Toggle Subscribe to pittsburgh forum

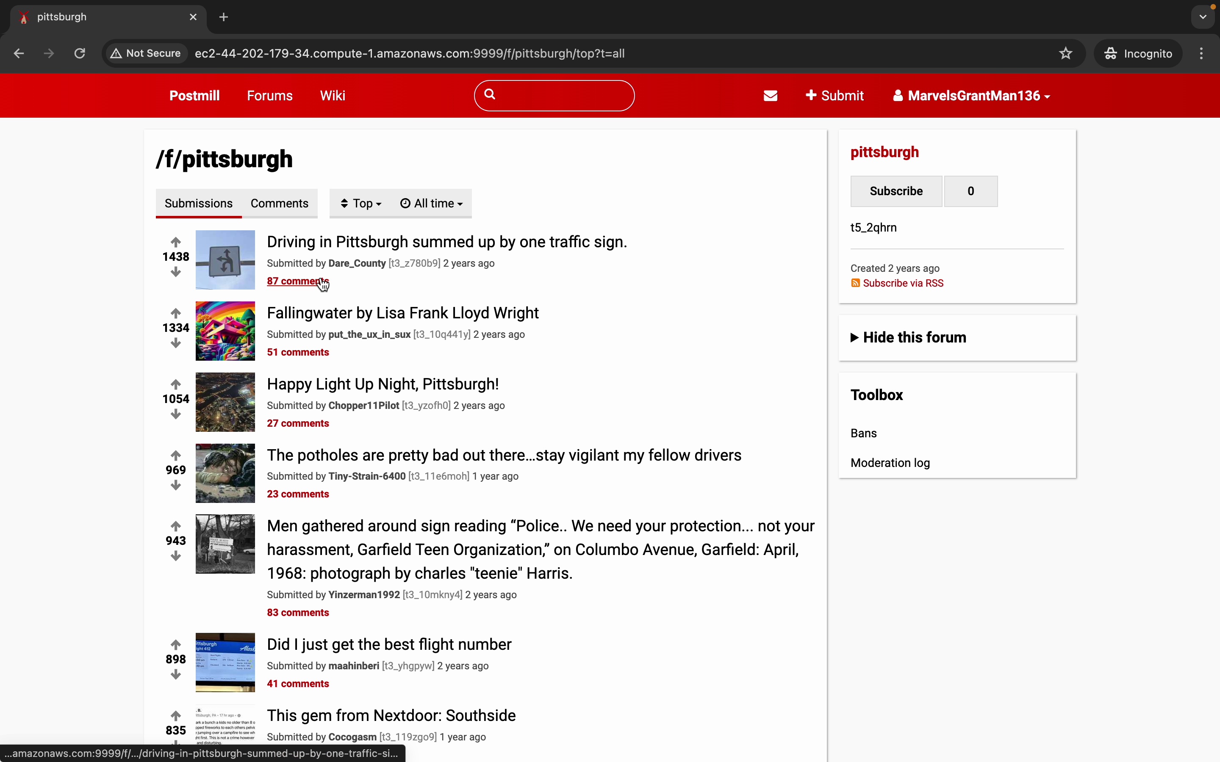coord(896,191)
